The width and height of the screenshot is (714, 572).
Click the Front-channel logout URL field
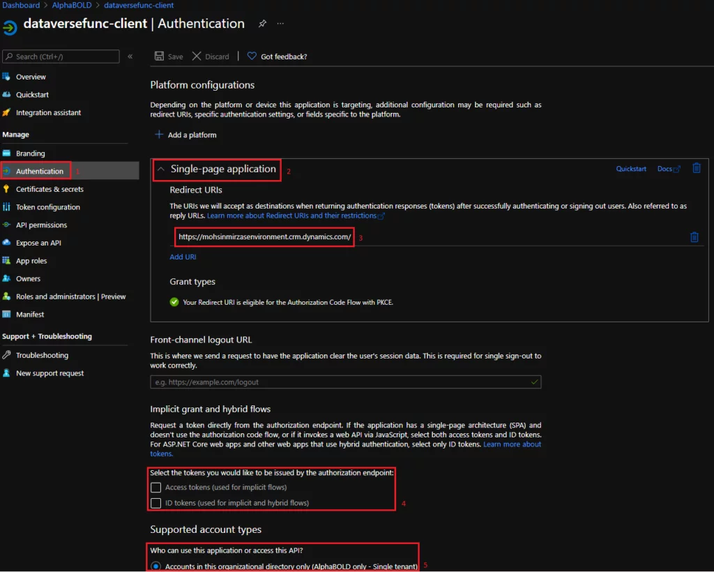click(346, 382)
